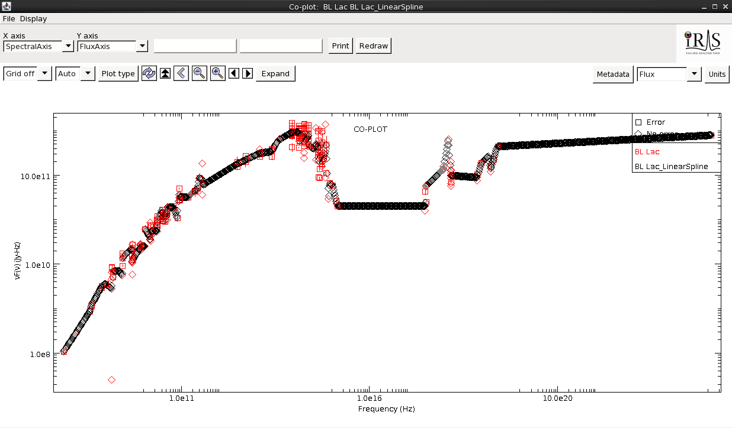
Task: Click the 10.0e11 y-axis tick label
Action: click(x=36, y=176)
